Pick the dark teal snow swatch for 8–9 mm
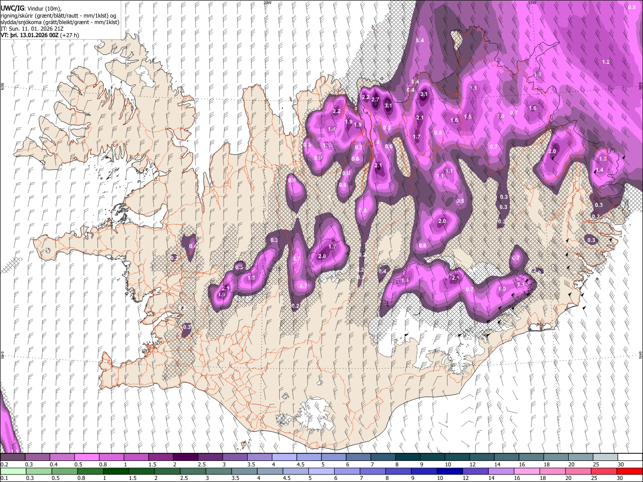 click(408, 457)
